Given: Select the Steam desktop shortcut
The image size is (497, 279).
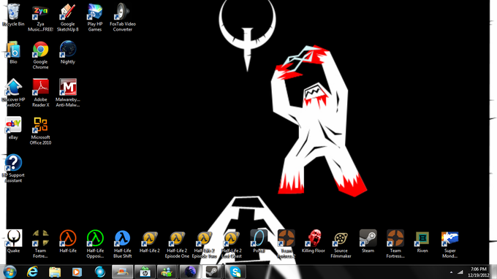Looking at the screenshot, I should [368, 241].
